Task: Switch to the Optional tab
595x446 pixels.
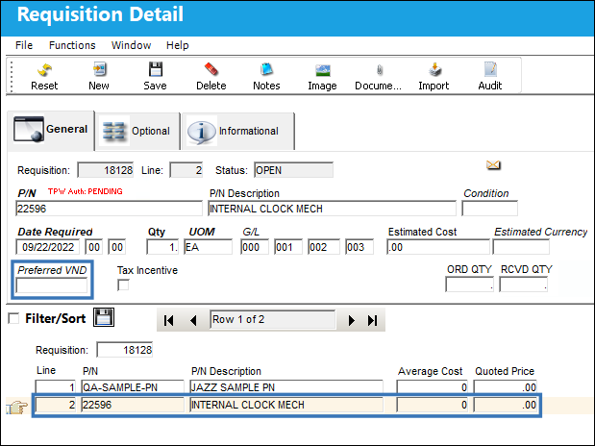Action: [x=137, y=132]
